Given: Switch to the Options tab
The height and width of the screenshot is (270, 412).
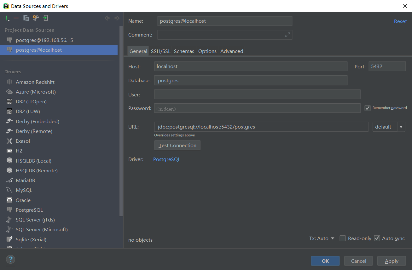Looking at the screenshot, I should pos(207,51).
